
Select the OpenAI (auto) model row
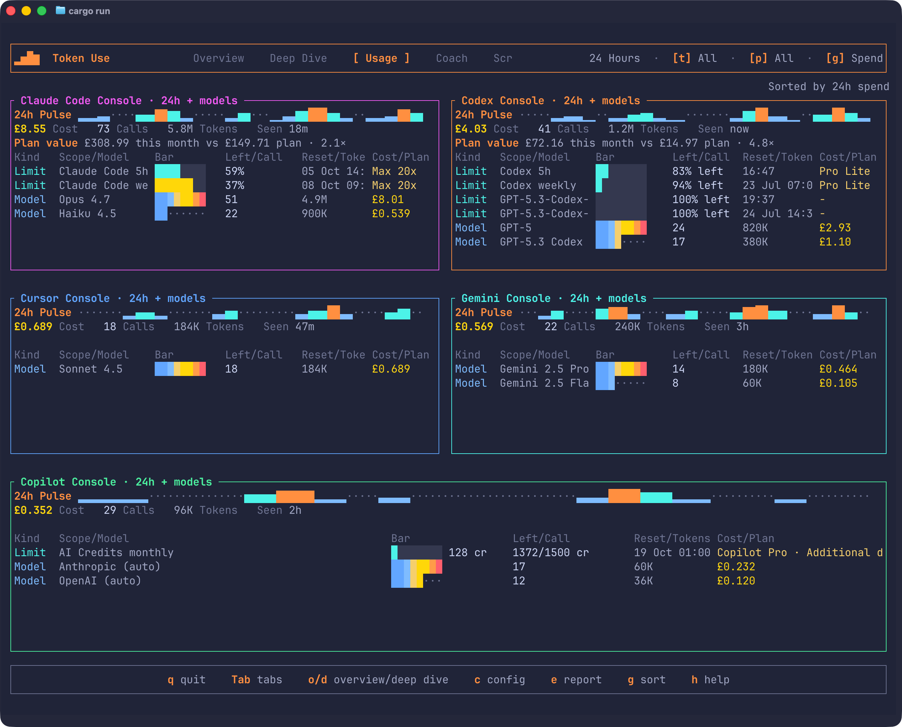pos(448,581)
